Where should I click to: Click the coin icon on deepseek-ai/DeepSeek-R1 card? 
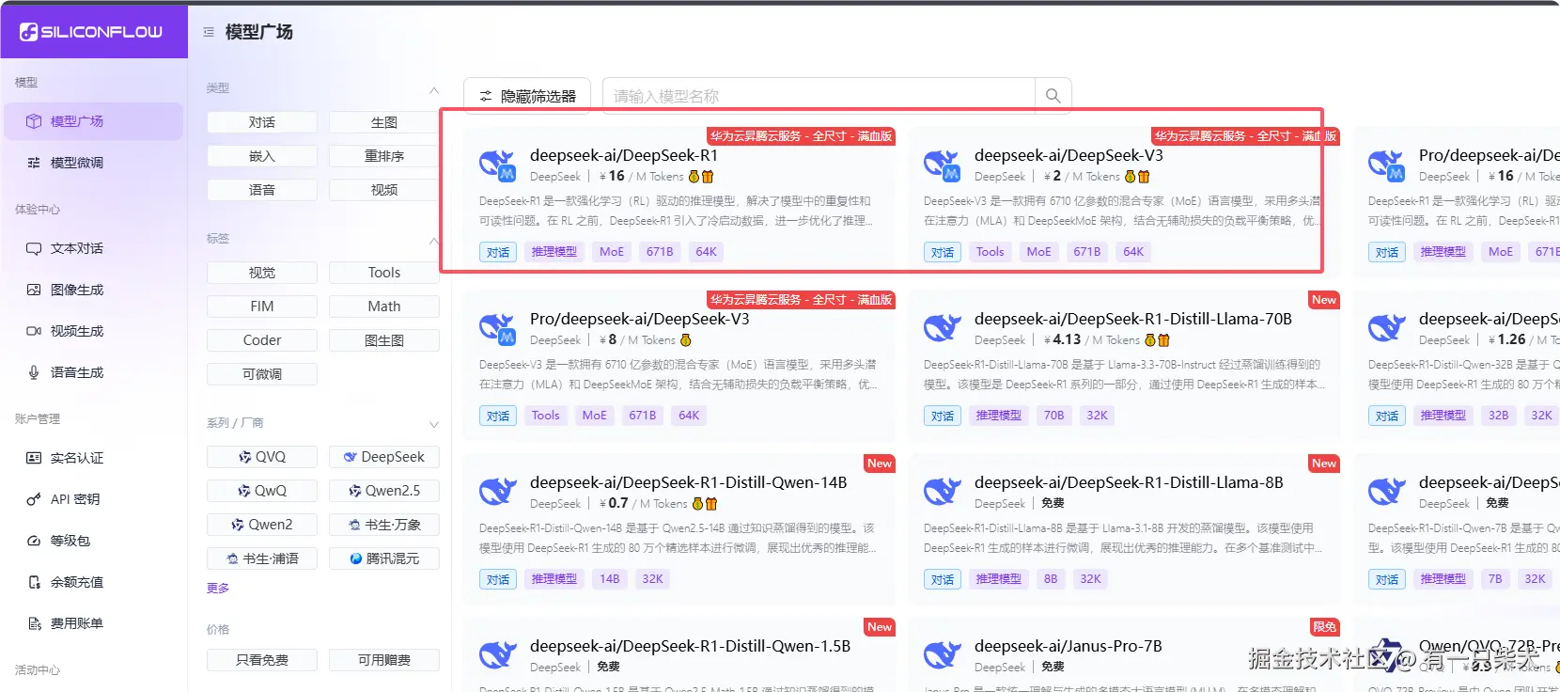[x=694, y=177]
